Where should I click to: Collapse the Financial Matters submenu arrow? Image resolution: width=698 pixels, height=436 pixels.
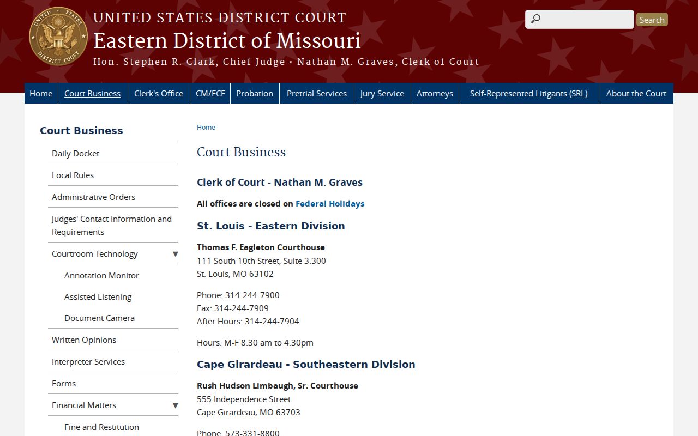coord(175,405)
